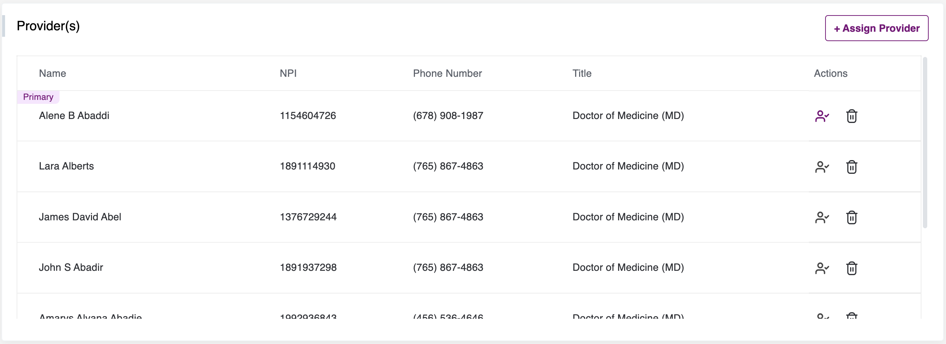Remove Lara Alberts with trash icon
The image size is (946, 344).
pos(851,167)
